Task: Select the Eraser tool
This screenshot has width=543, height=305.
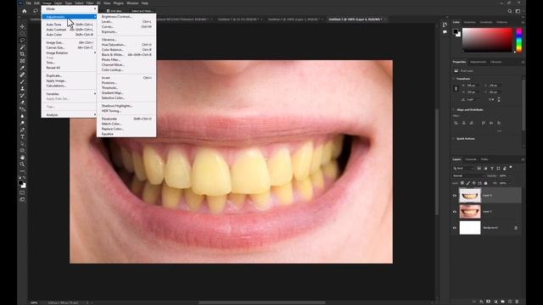Action: 22,103
